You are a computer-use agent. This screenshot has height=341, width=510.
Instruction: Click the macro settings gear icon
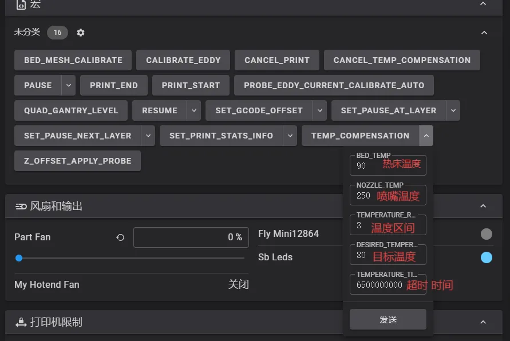point(81,33)
